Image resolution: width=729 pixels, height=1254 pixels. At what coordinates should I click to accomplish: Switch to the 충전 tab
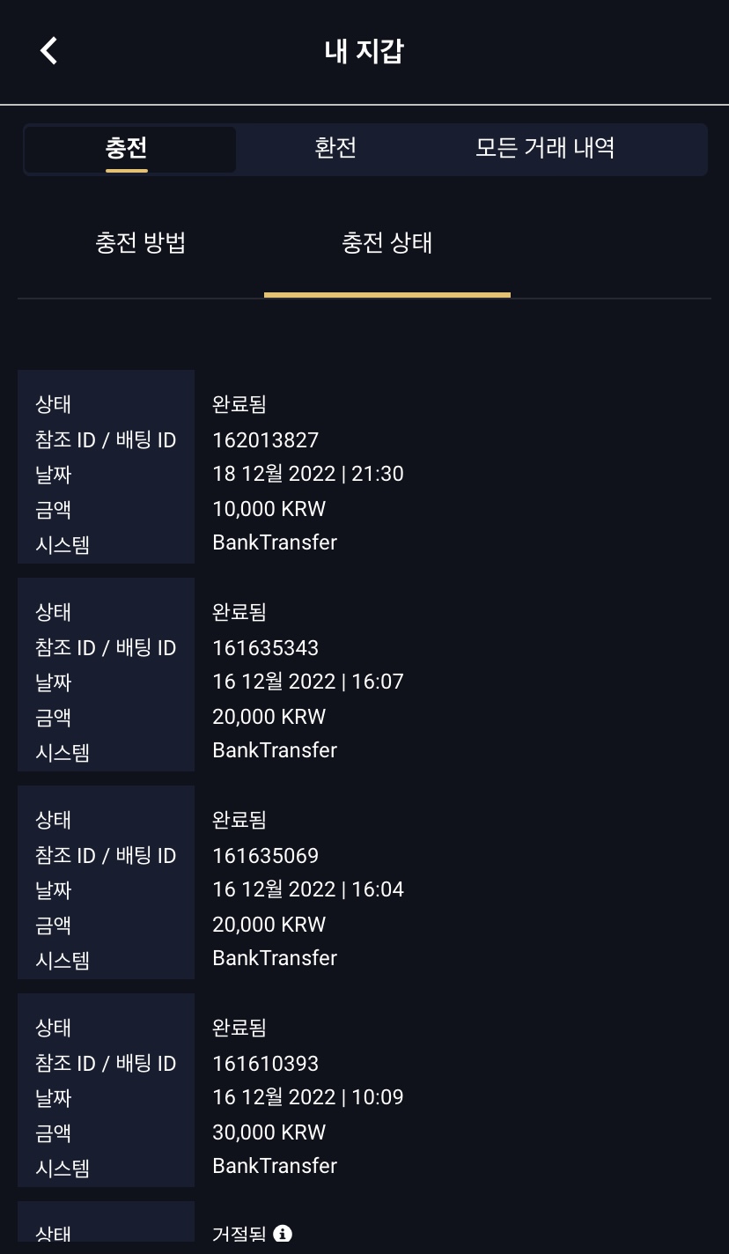point(127,148)
